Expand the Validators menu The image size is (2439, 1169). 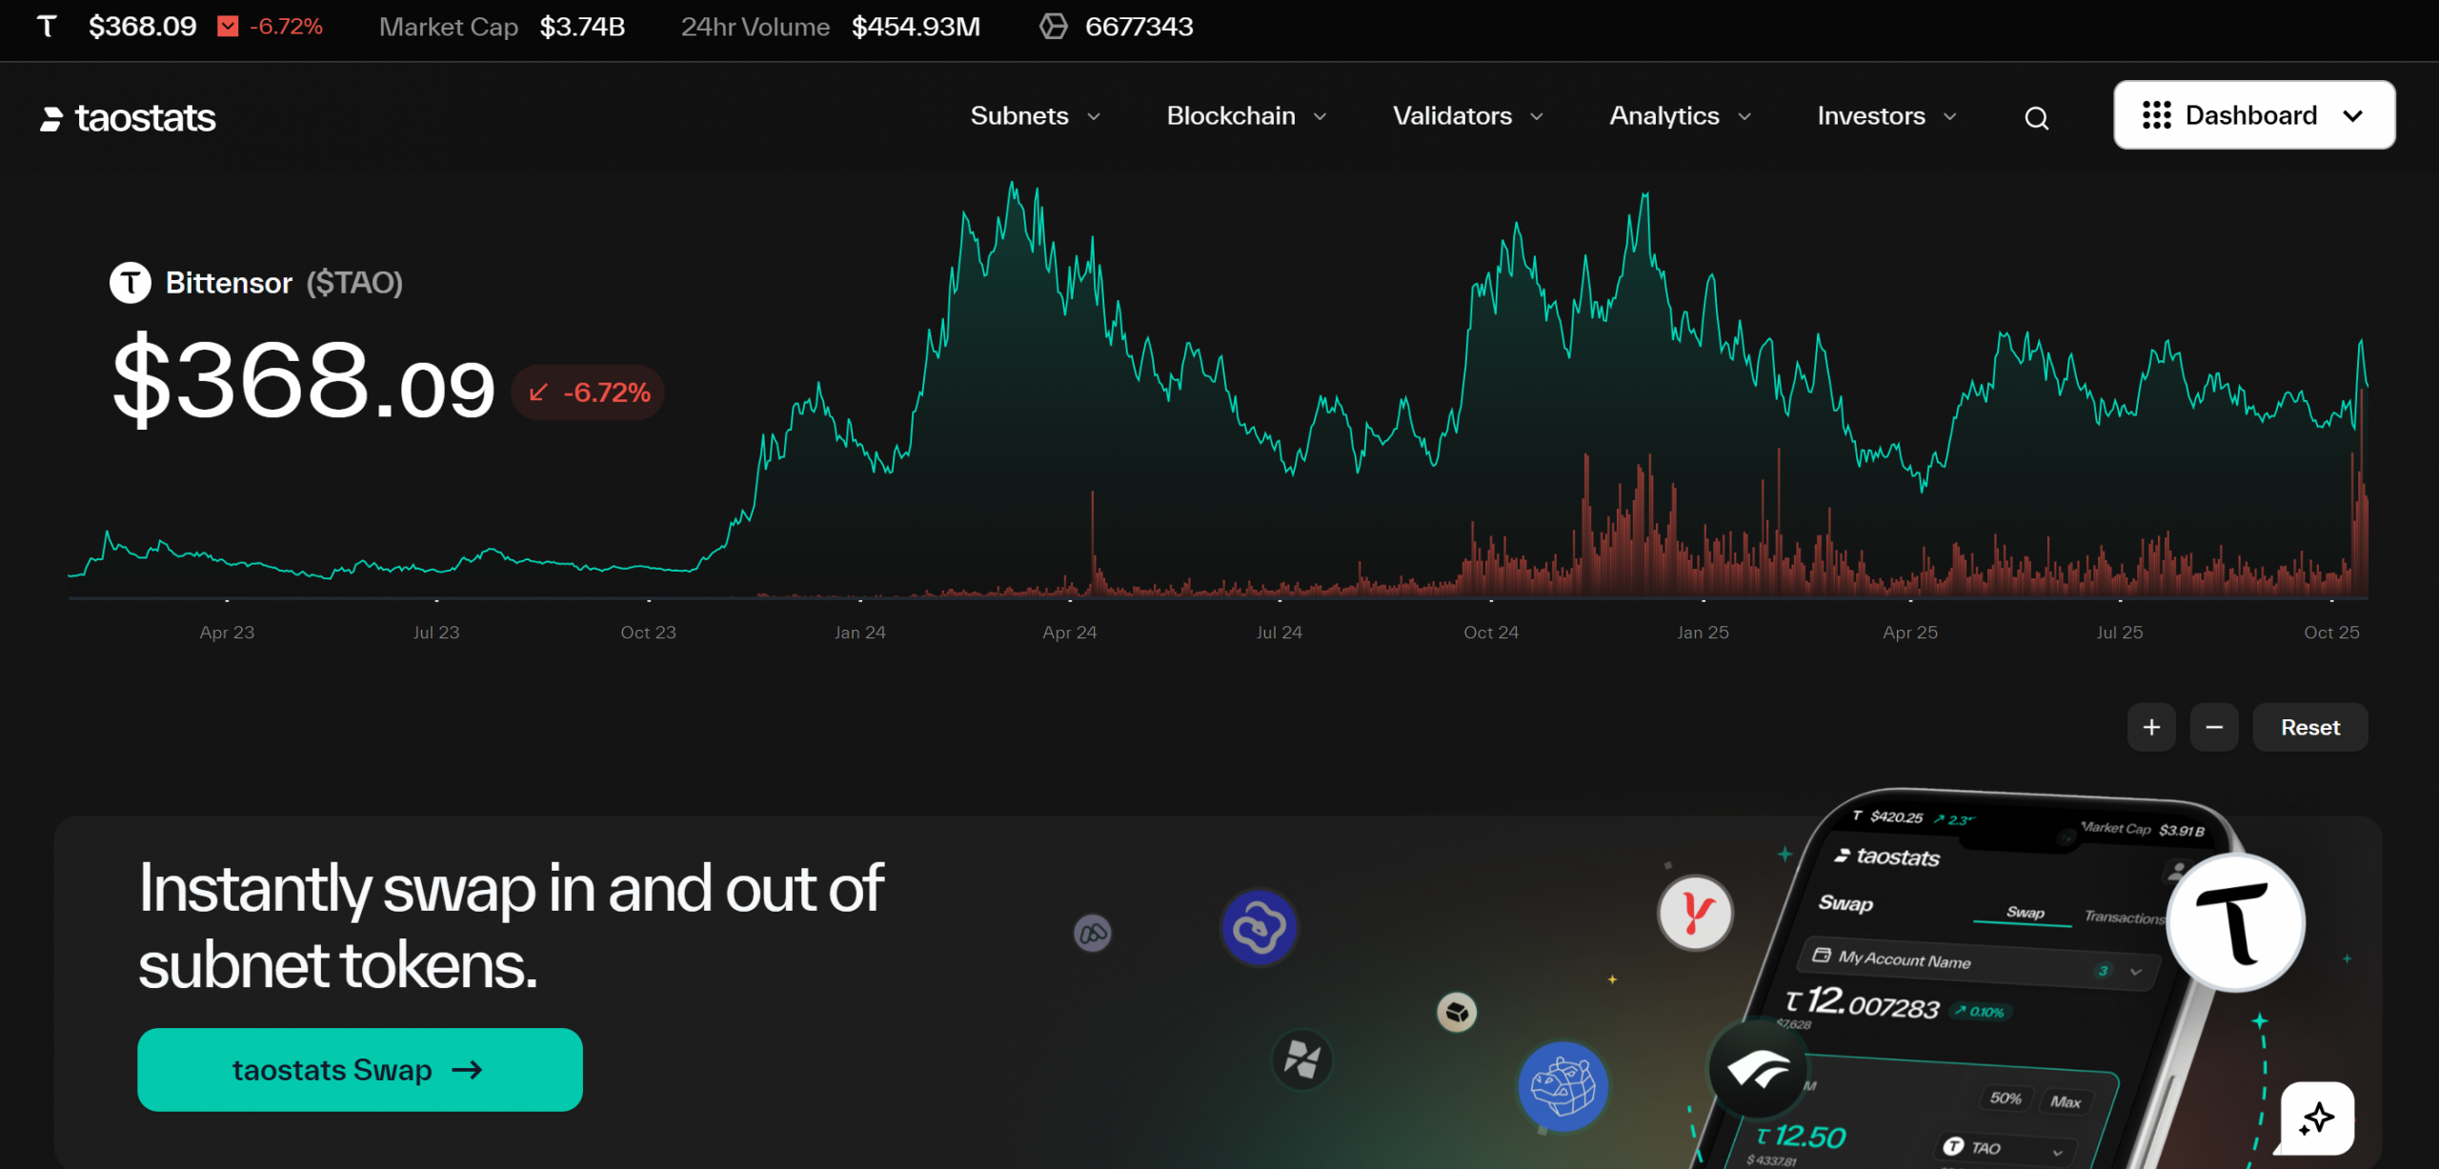(1467, 115)
